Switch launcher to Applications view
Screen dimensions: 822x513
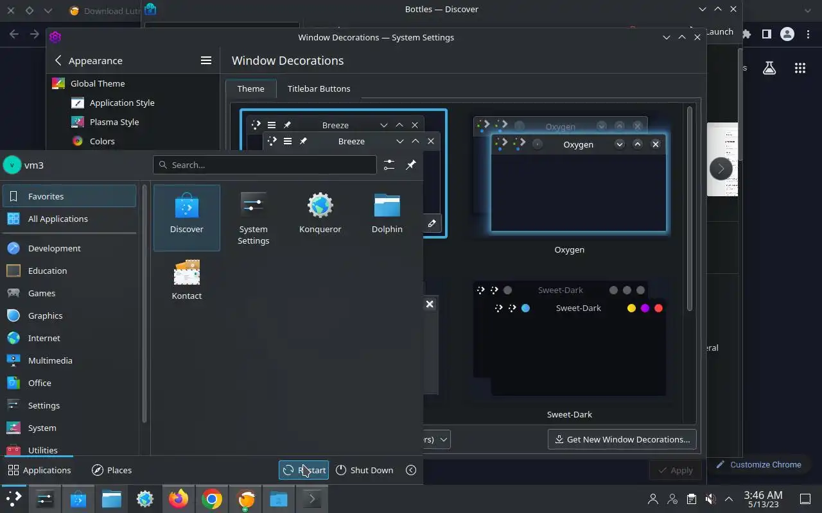click(39, 470)
